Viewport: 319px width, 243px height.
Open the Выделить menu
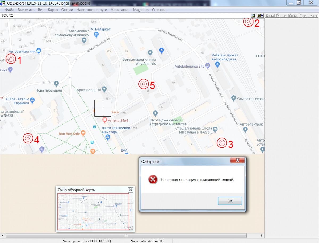(x=26, y=10)
